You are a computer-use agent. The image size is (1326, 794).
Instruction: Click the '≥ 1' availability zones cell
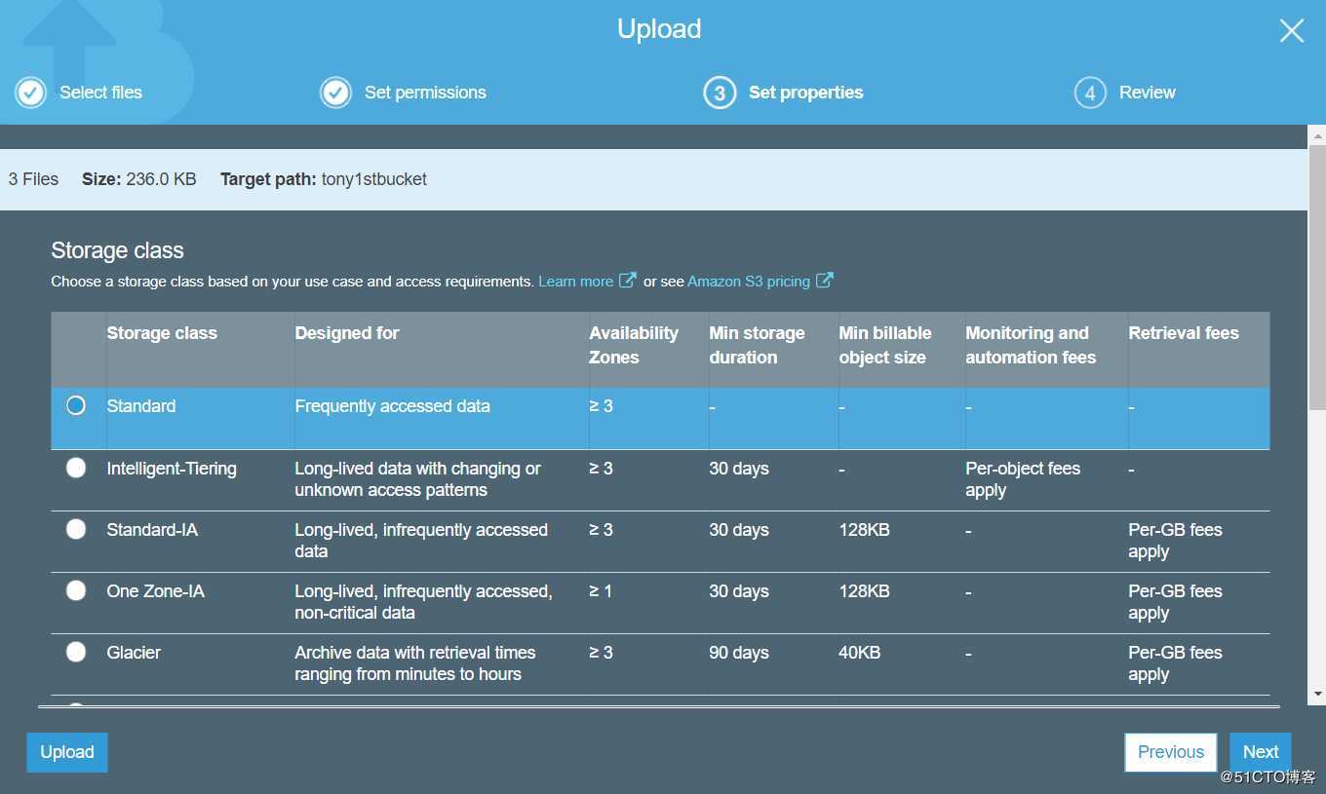tap(601, 591)
